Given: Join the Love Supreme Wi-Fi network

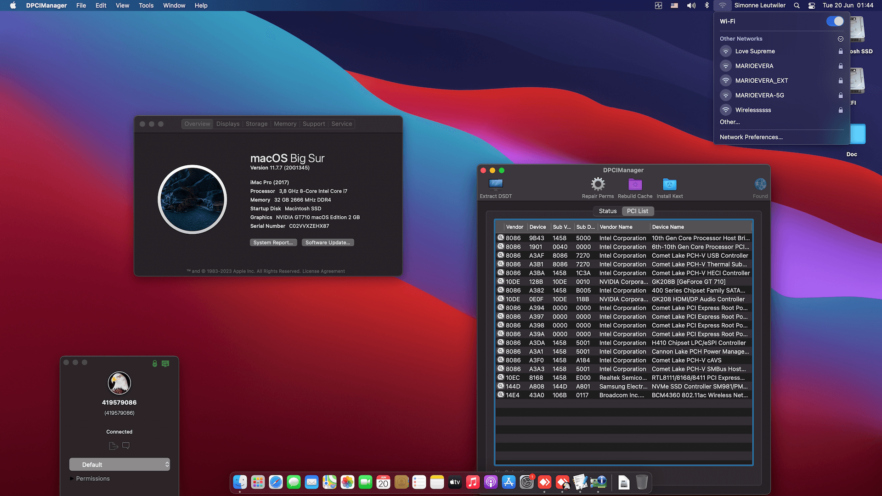Looking at the screenshot, I should click(x=781, y=51).
